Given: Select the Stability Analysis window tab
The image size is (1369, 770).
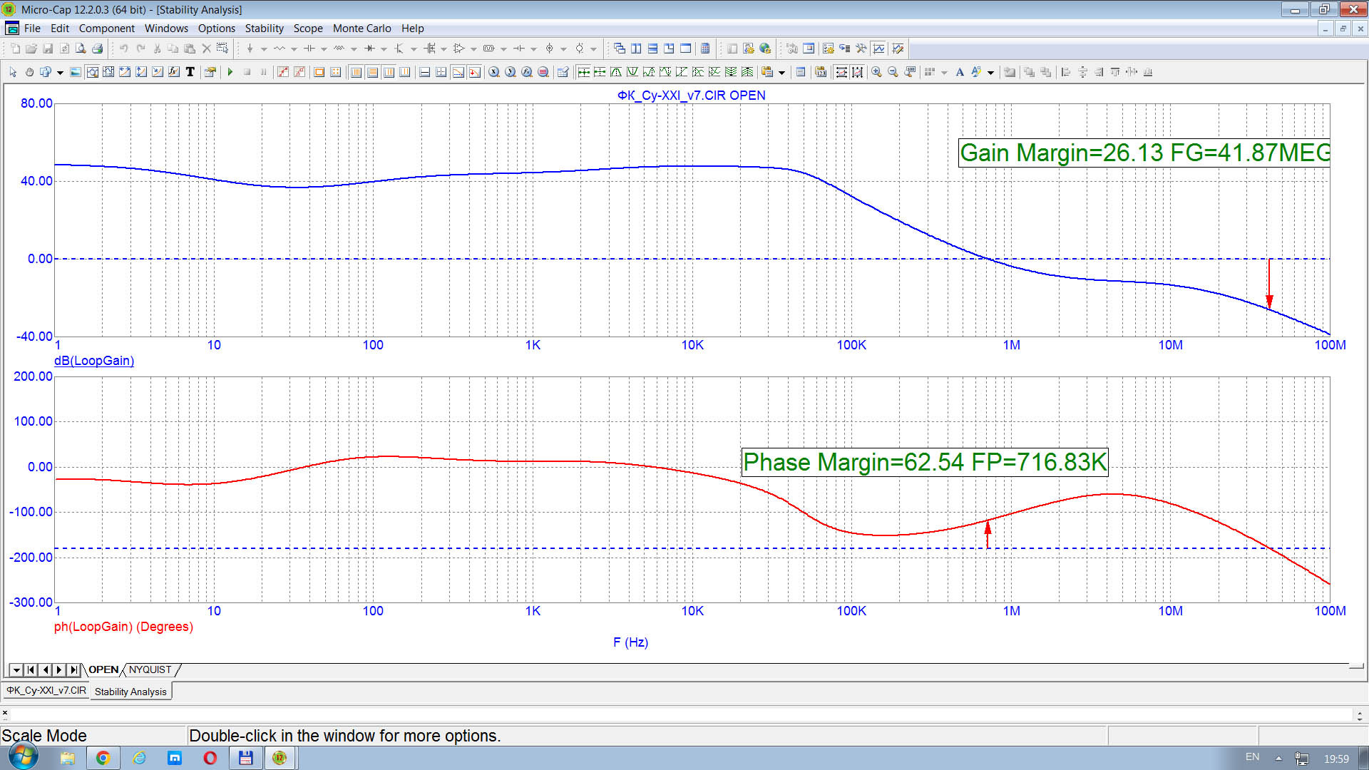Looking at the screenshot, I should point(130,692).
